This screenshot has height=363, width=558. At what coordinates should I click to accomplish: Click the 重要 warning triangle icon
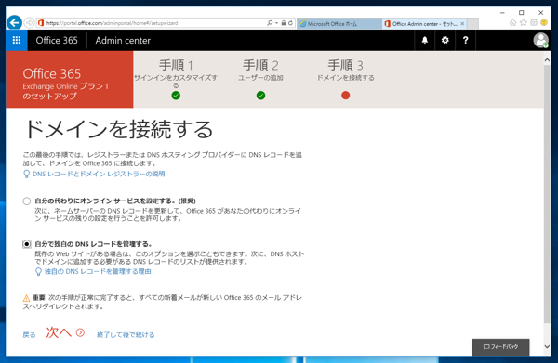tap(26, 298)
